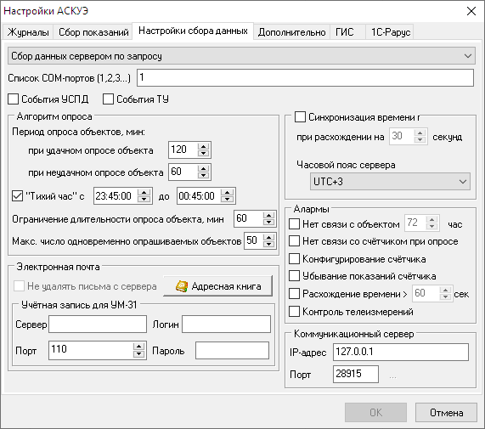Image resolution: width=485 pixels, height=429 pixels.
Task: Click the ellipsis next to port 28915
Action: tap(392, 376)
